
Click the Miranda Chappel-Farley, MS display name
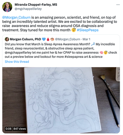pyautogui.click(x=36, y=4)
